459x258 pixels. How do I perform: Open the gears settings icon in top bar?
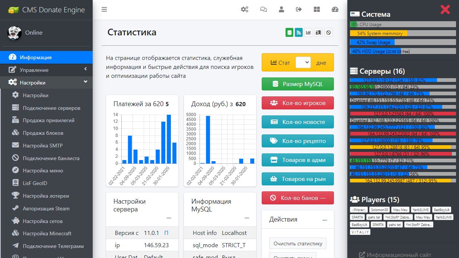(245, 10)
